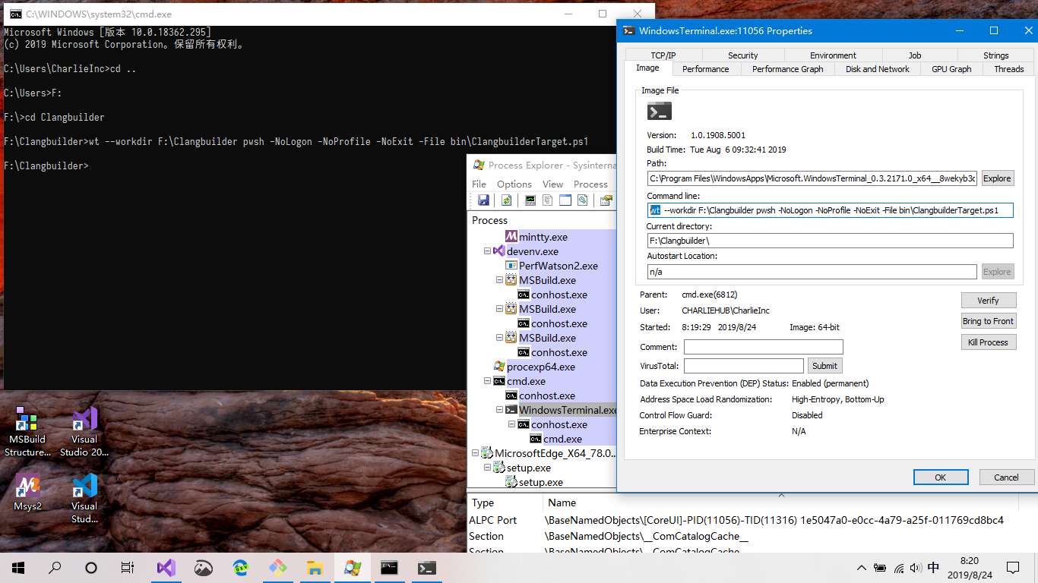Screen dimensions: 1038x583
Task: Open System Information graph icon in Process Explorer
Action: pos(530,200)
